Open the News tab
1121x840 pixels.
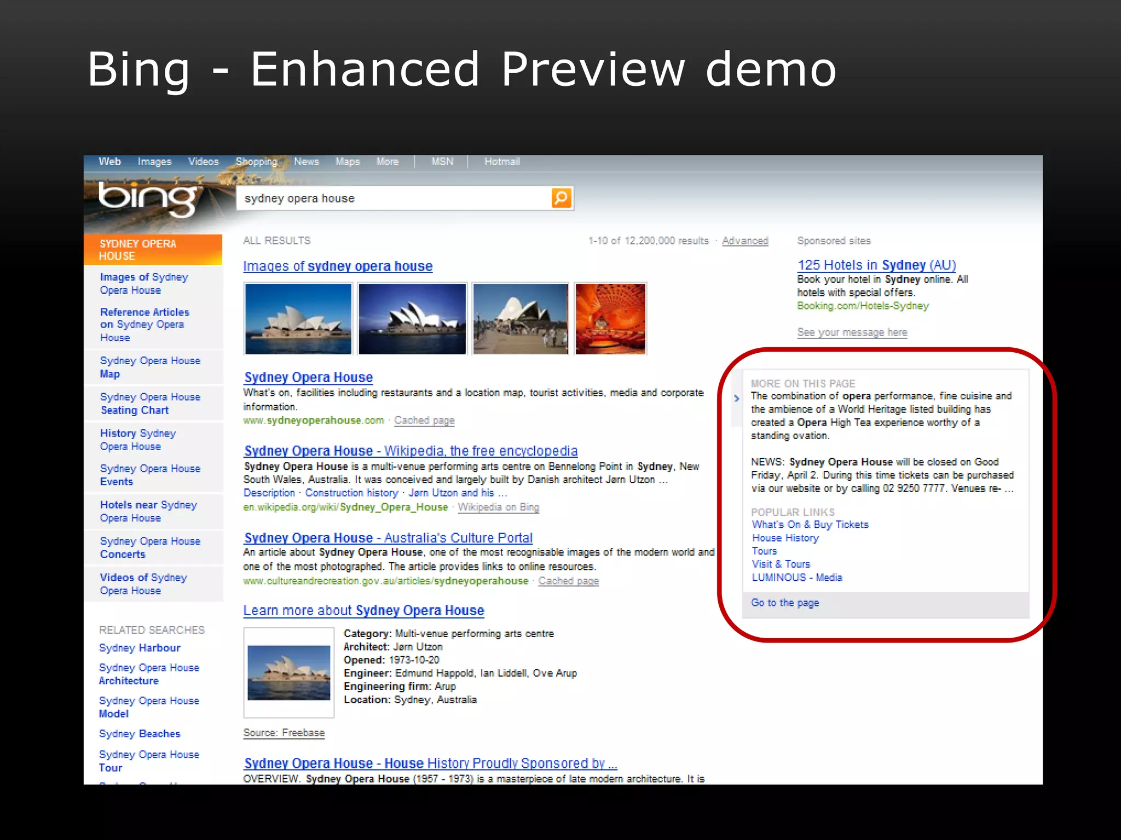306,161
